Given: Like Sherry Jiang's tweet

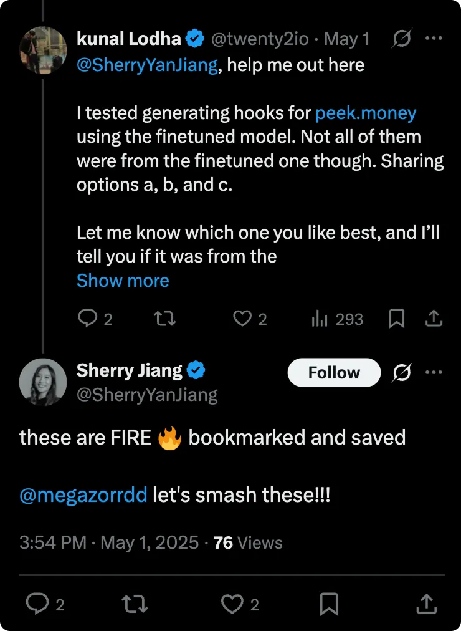Looking at the screenshot, I should (240, 604).
